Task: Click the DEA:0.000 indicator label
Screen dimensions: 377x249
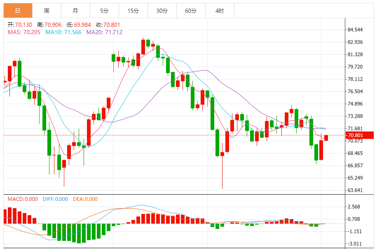Action: coord(85,199)
